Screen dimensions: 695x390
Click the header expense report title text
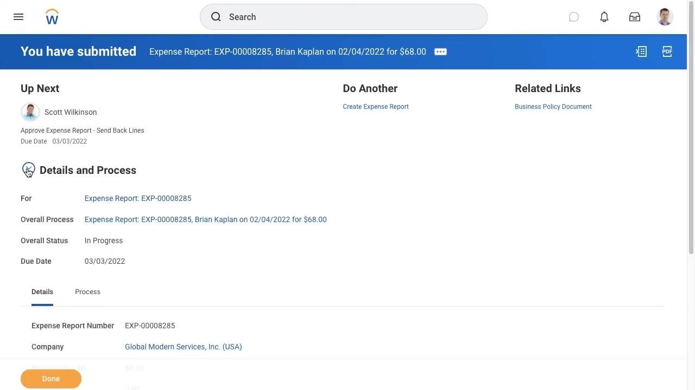[x=288, y=51]
